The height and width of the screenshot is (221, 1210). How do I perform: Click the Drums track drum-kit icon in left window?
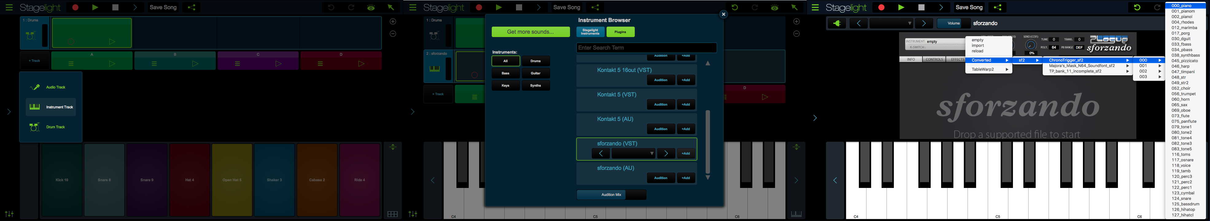[x=30, y=36]
